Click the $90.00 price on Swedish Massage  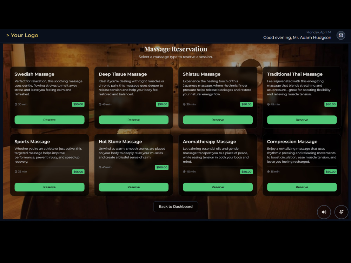coord(78,104)
